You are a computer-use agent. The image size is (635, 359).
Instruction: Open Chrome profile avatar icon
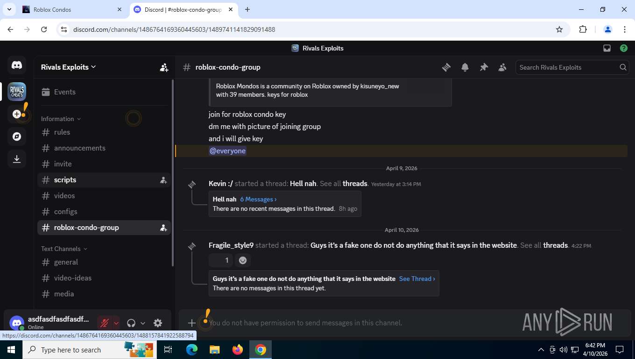(608, 29)
